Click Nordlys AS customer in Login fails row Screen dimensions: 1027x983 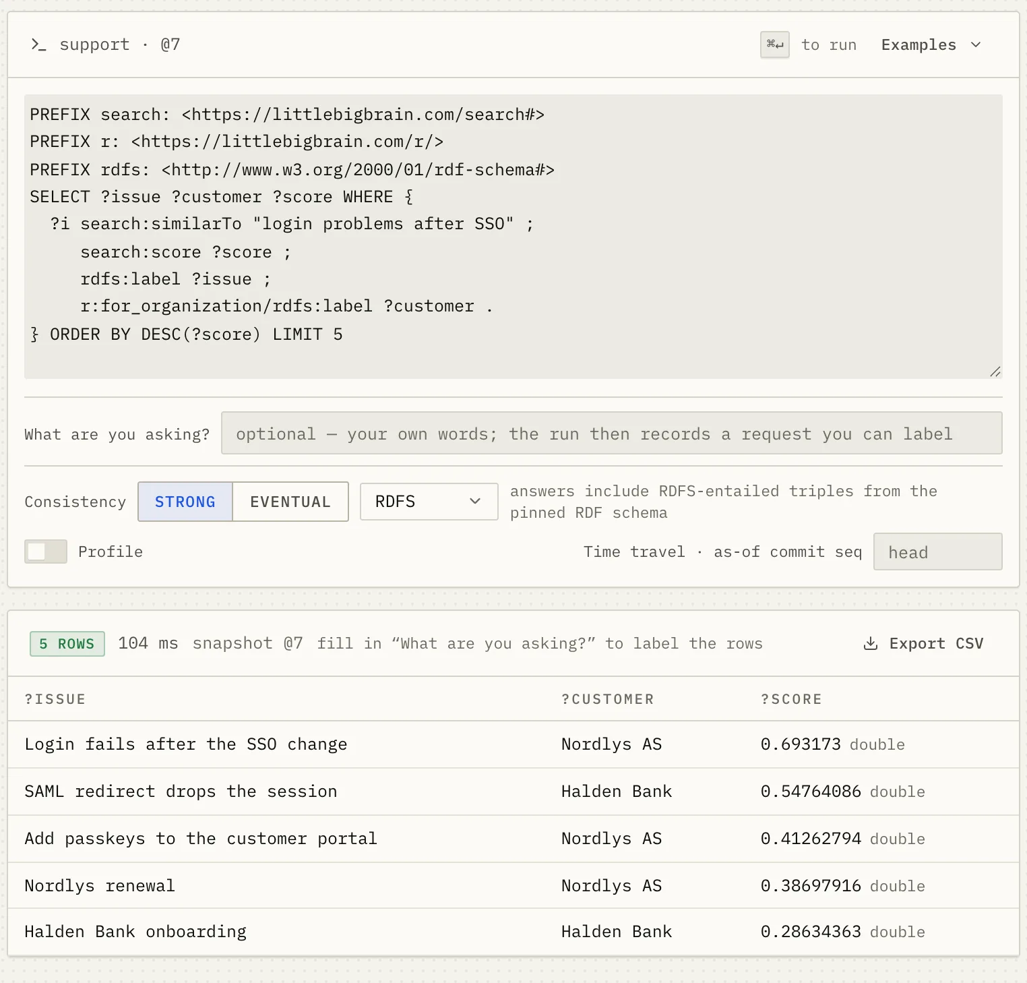612,744
